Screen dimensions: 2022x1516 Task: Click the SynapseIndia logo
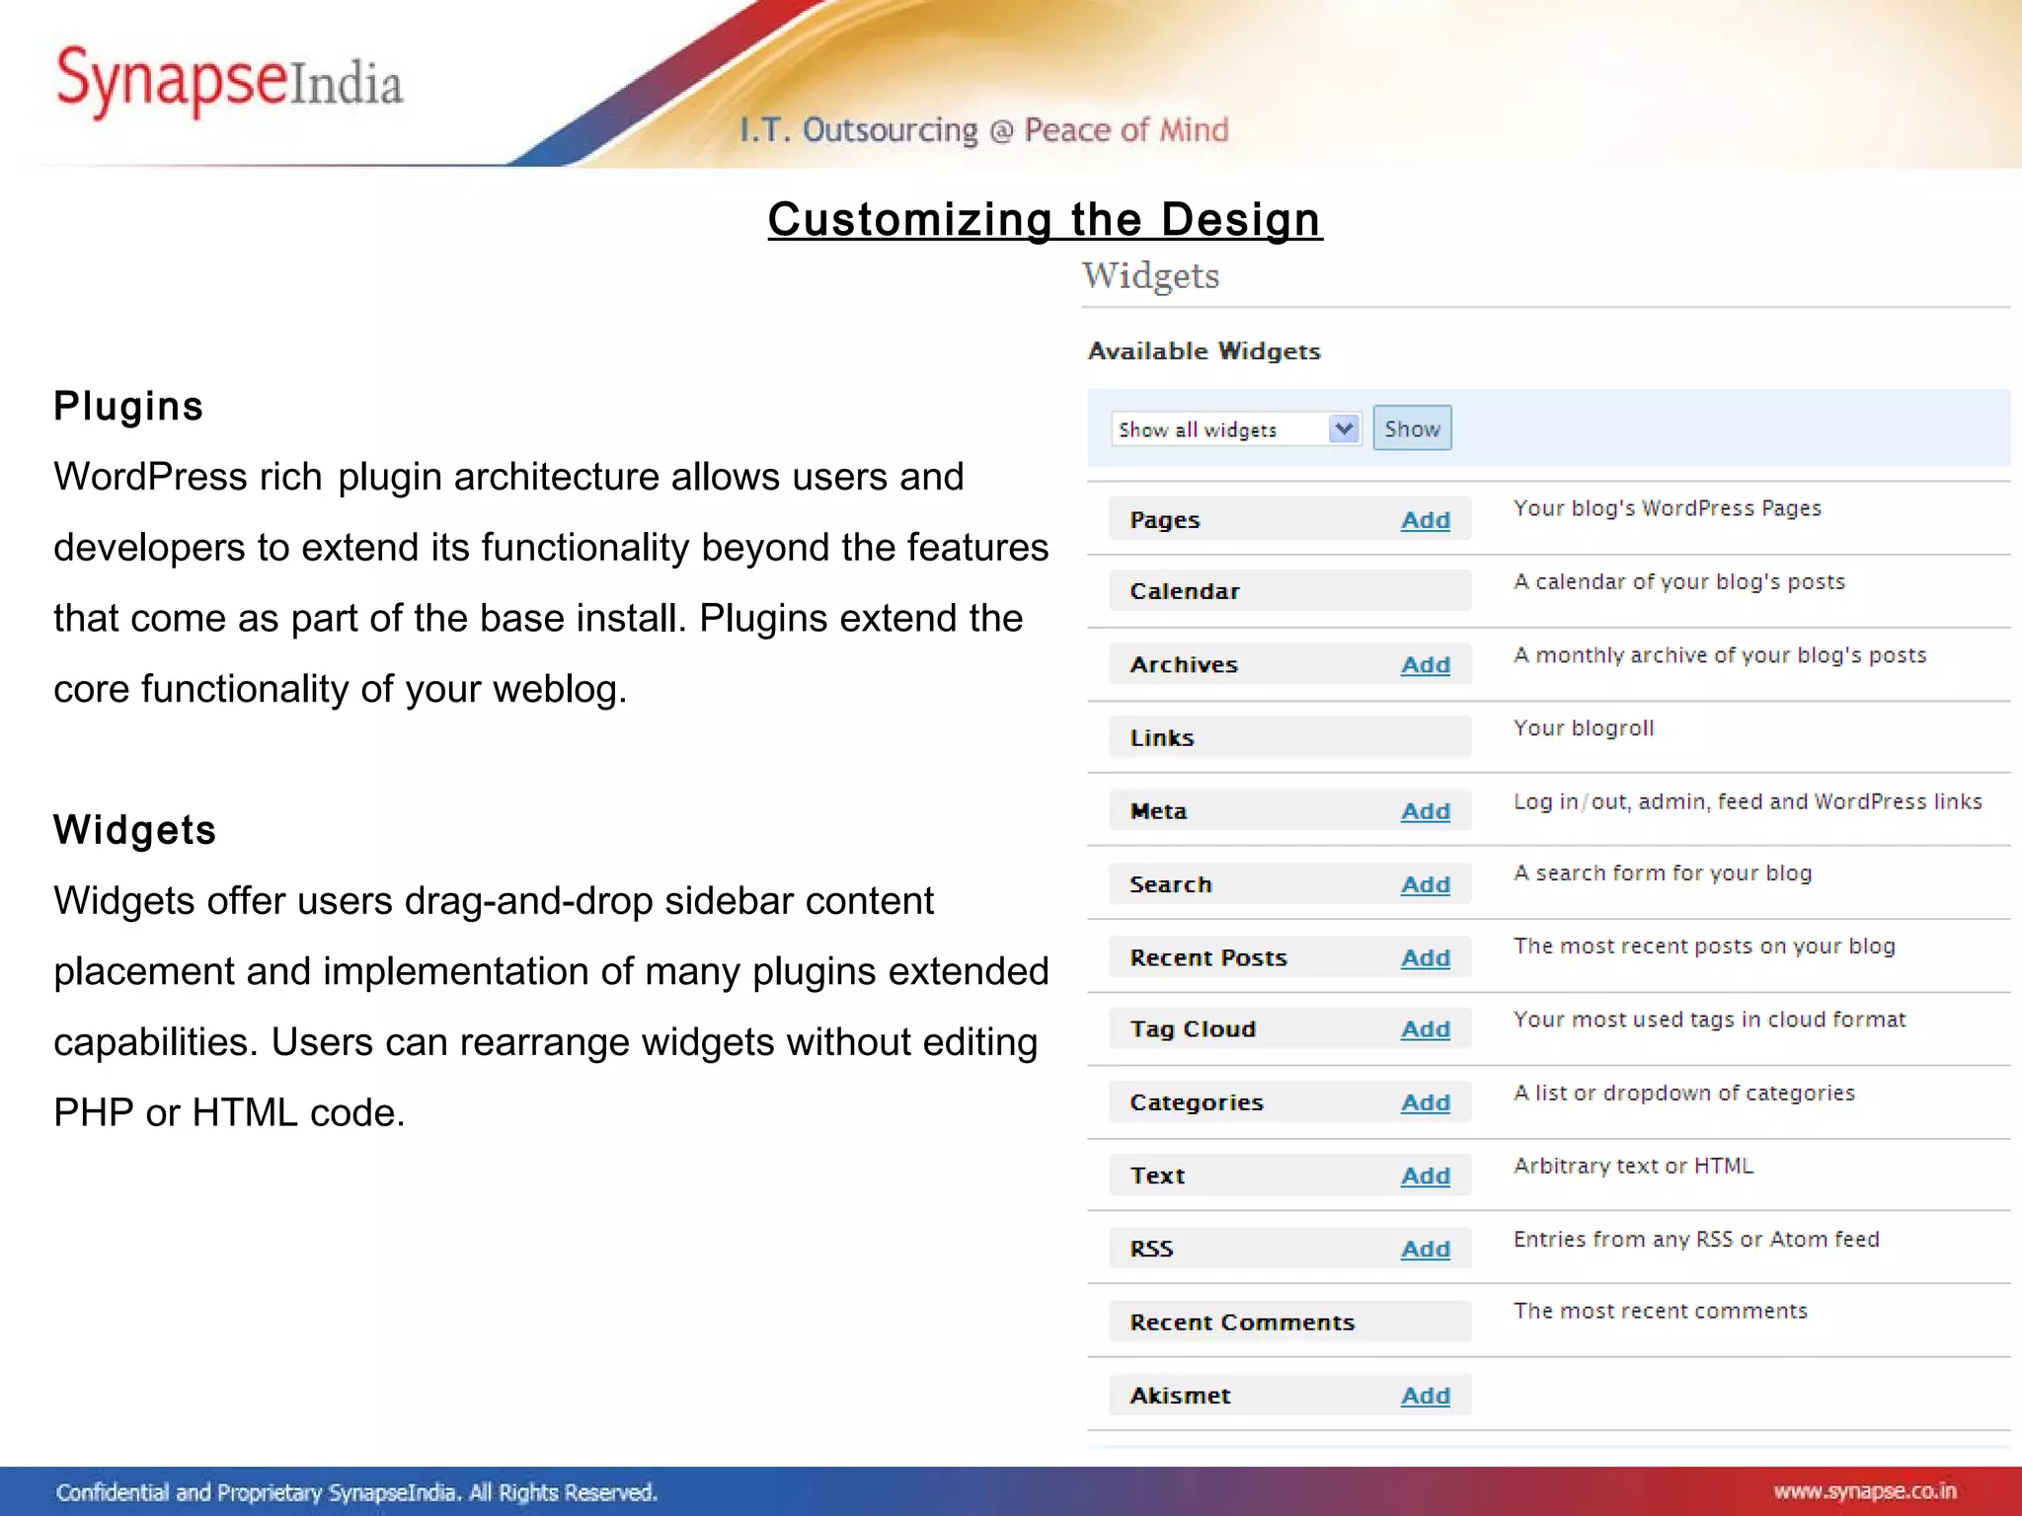pyautogui.click(x=229, y=81)
